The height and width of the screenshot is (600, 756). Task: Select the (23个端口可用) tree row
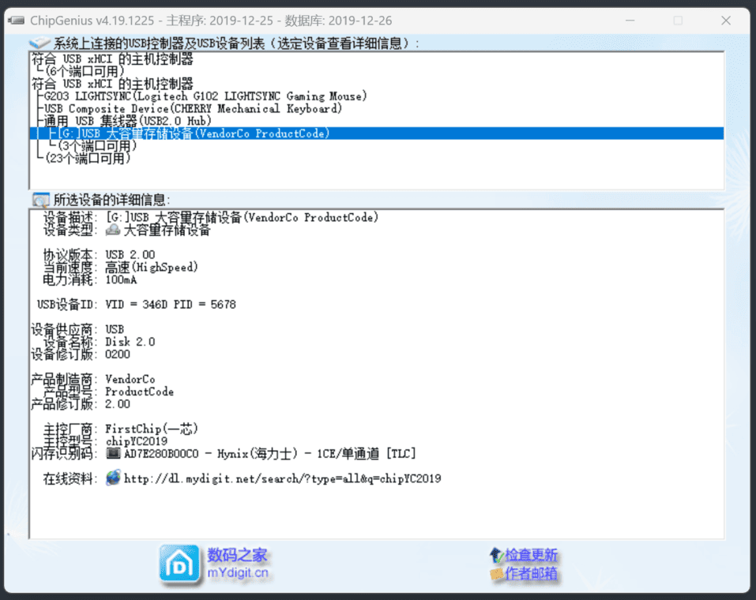click(x=88, y=158)
